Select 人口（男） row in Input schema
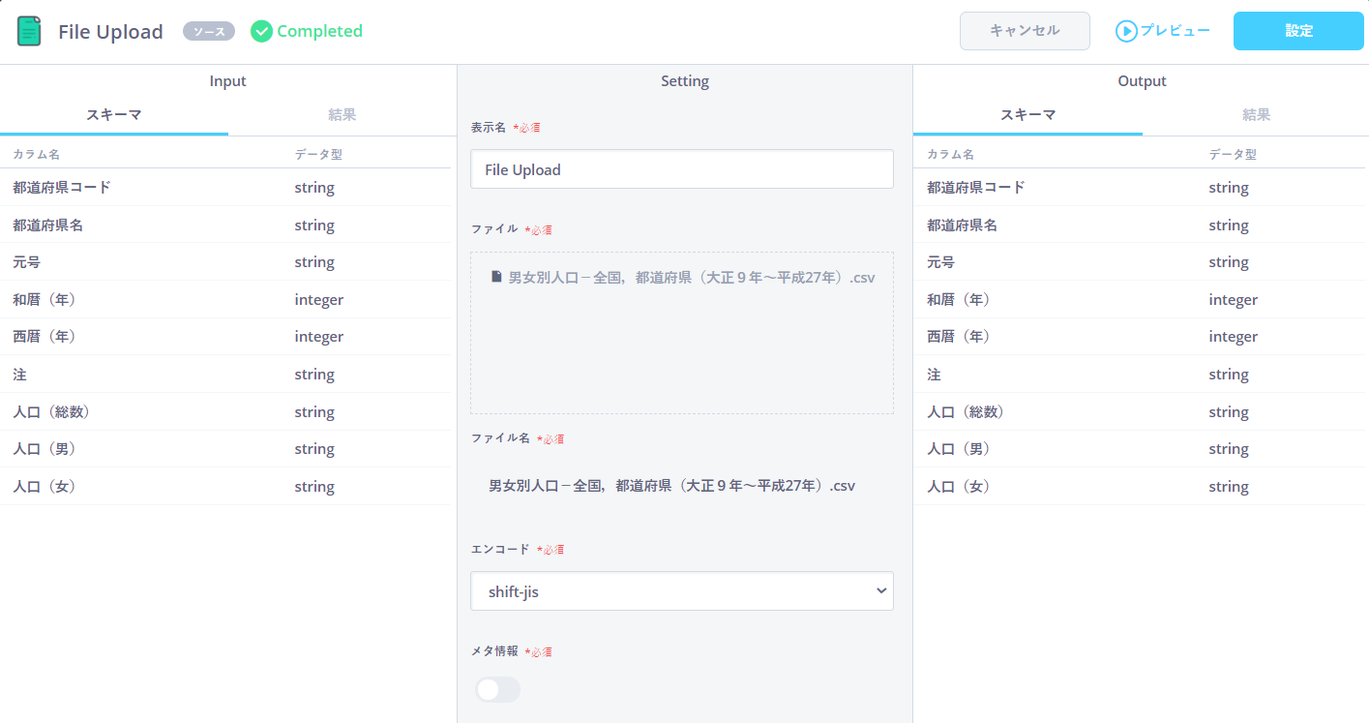 225,449
